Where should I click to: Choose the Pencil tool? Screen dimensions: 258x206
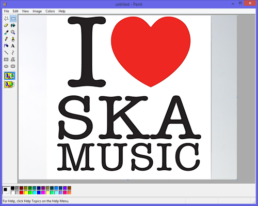[x=6, y=39]
